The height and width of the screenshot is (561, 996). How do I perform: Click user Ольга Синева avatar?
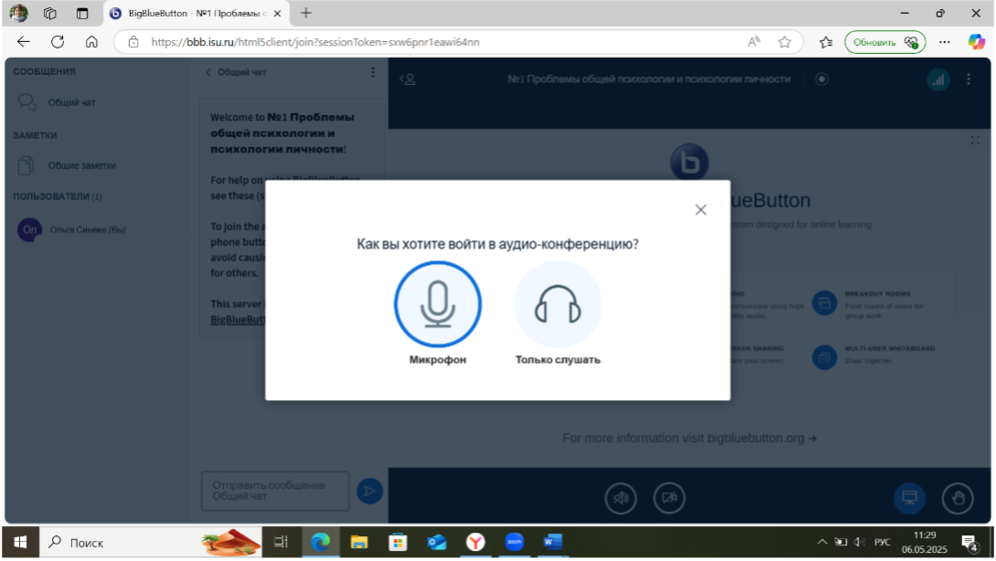pos(29,229)
